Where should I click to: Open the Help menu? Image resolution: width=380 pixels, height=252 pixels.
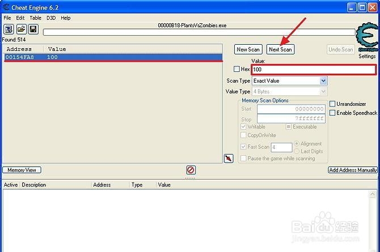65,18
